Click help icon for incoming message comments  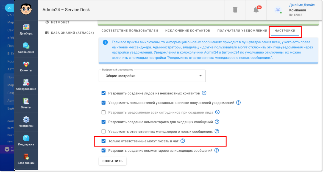(x=217, y=122)
